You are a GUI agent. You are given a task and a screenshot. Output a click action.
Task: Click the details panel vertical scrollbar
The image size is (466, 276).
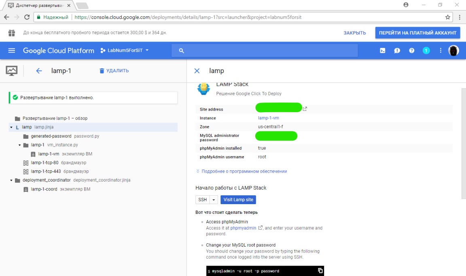coord(463,144)
